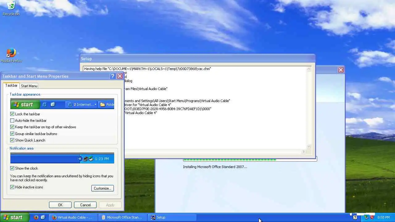Uncheck Hide inactive icons

coord(12,187)
